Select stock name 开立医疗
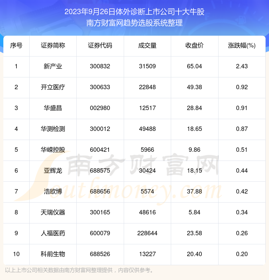 click(x=53, y=87)
